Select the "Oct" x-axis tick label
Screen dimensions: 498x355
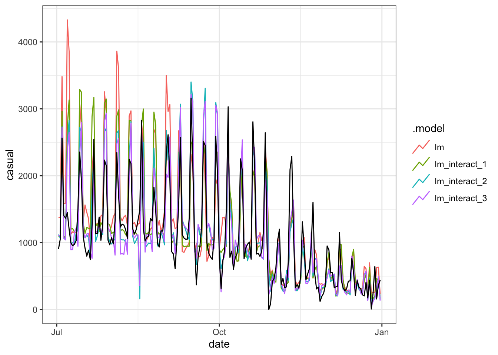click(x=219, y=332)
